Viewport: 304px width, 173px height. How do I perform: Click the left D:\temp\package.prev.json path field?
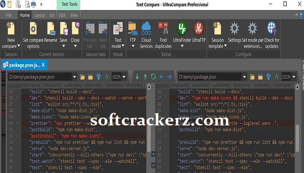pos(40,77)
